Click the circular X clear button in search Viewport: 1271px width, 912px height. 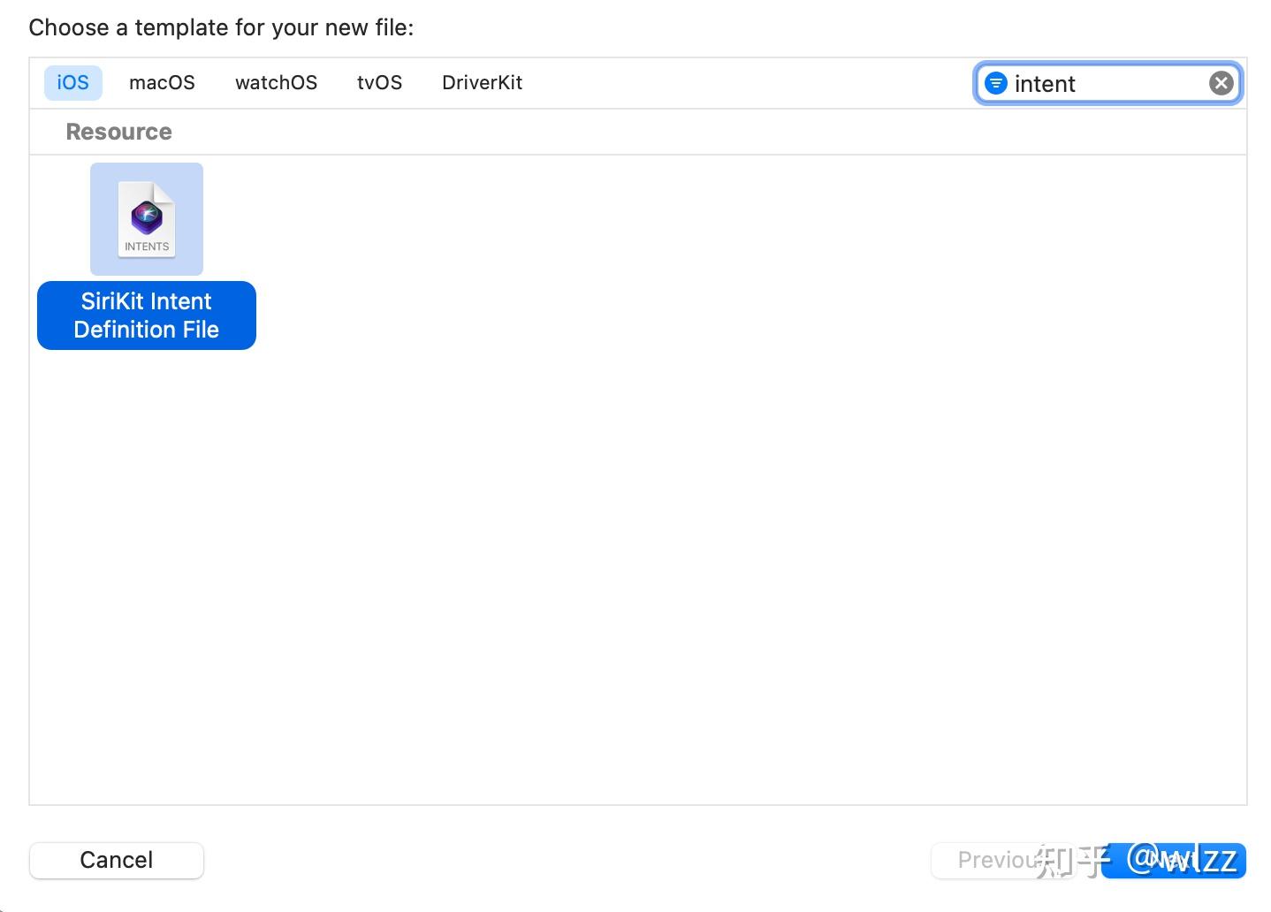pos(1221,82)
